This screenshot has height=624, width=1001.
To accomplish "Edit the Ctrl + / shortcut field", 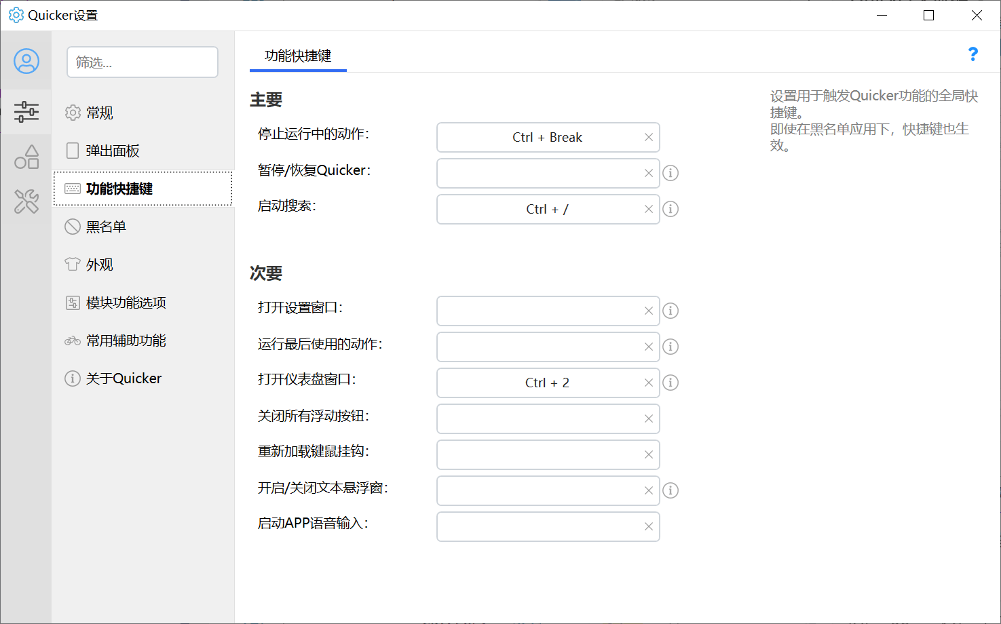I will pos(548,209).
